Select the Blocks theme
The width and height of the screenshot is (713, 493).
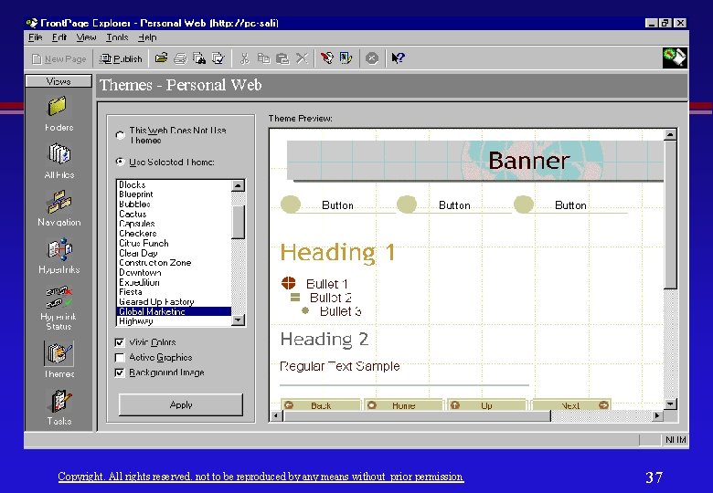[175, 184]
